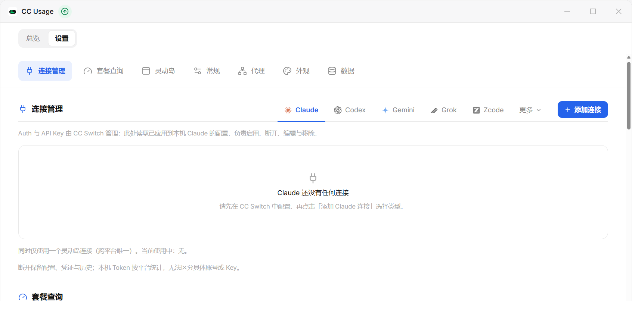Select the Grok platform tab

[444, 110]
